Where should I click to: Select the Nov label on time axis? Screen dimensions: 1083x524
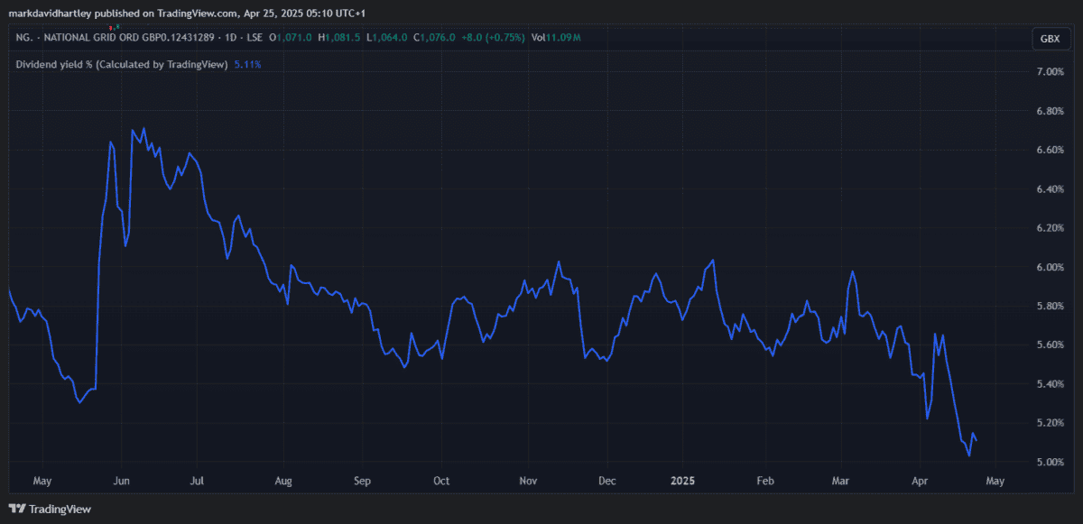[x=529, y=482]
